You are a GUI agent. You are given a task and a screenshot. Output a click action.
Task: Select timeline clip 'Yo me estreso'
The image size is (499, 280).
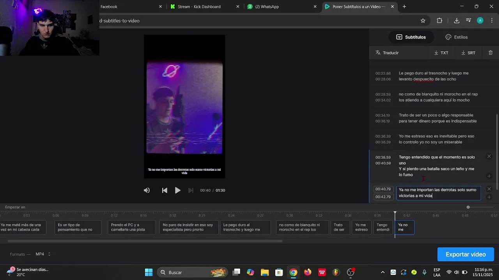361,227
